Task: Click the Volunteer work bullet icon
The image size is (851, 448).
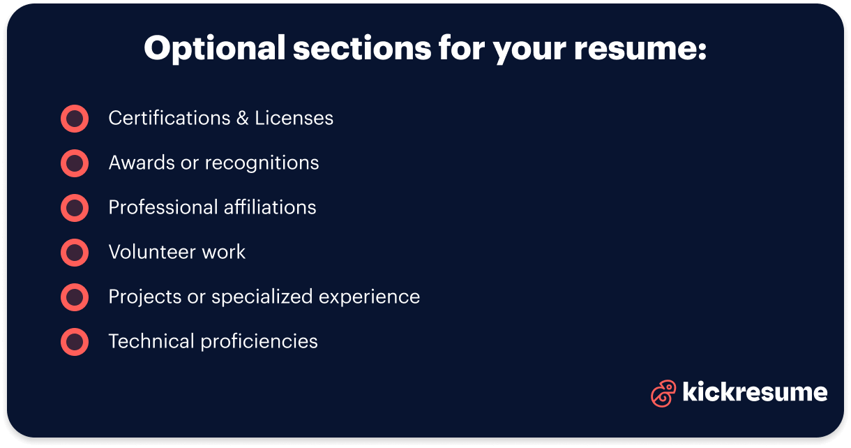Action: click(75, 253)
